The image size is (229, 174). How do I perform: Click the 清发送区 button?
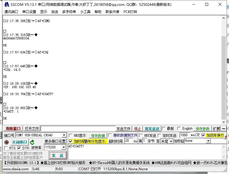coord(152,129)
